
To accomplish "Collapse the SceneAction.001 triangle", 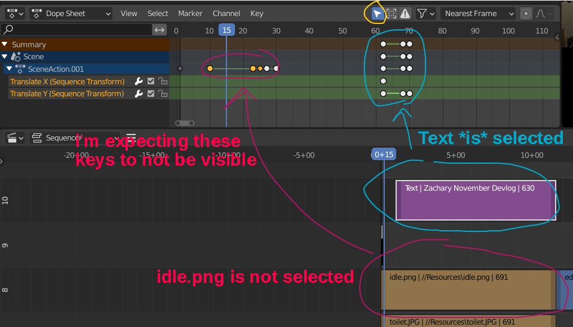I will coord(9,69).
